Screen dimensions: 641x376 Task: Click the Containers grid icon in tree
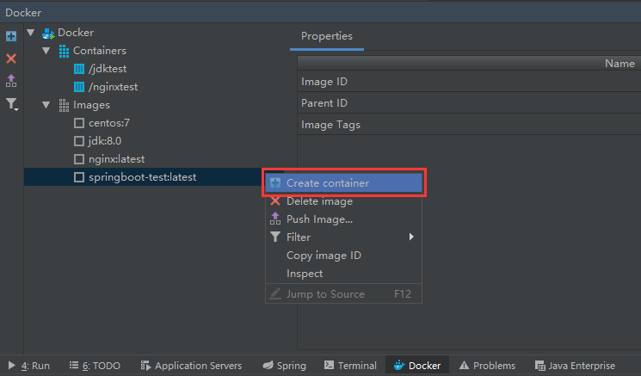point(64,51)
